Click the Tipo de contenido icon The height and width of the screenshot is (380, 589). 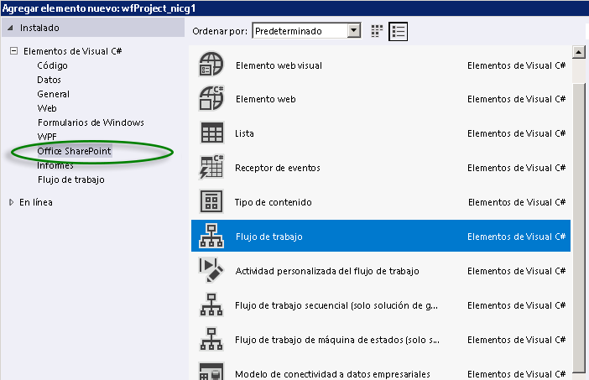(211, 201)
